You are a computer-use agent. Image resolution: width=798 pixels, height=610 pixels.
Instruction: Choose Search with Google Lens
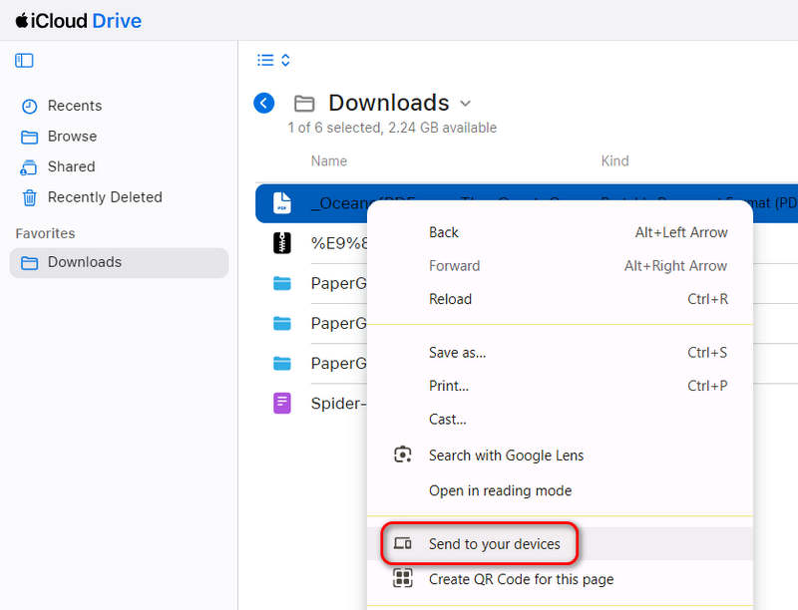(506, 456)
